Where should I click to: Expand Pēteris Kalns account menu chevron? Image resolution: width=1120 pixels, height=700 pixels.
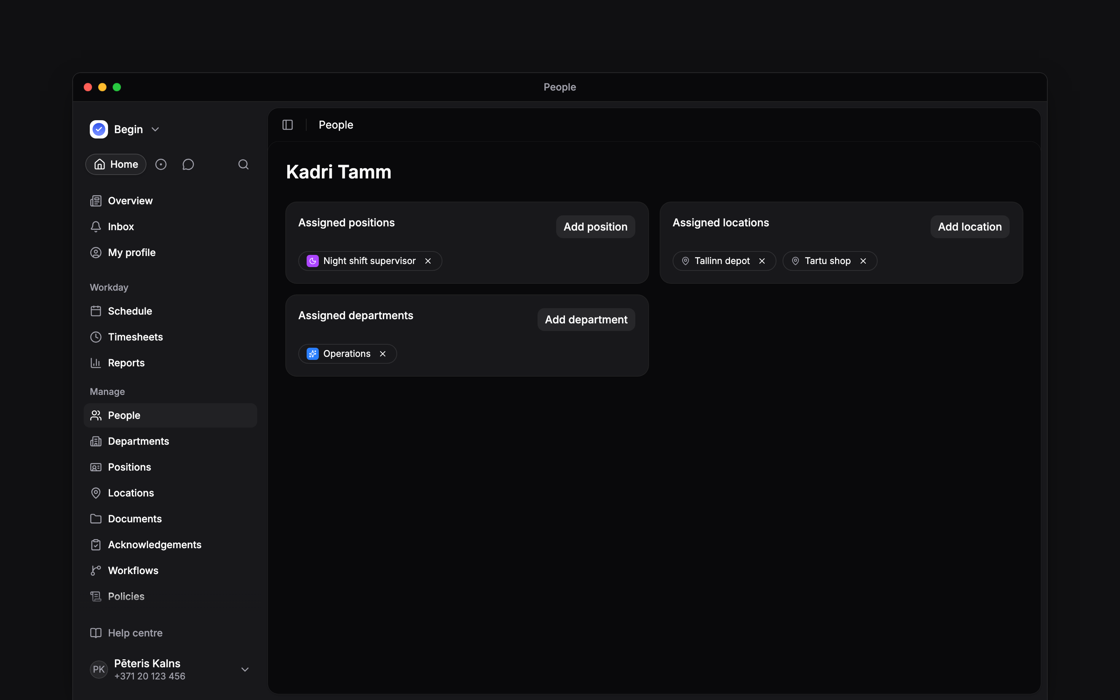(245, 670)
